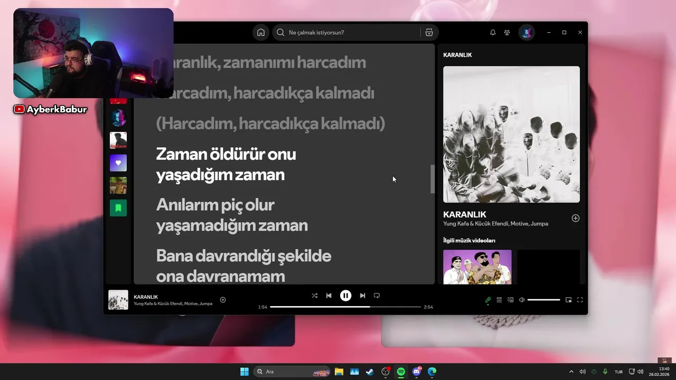
Task: Seek within the song progress bar
Action: pyautogui.click(x=345, y=307)
